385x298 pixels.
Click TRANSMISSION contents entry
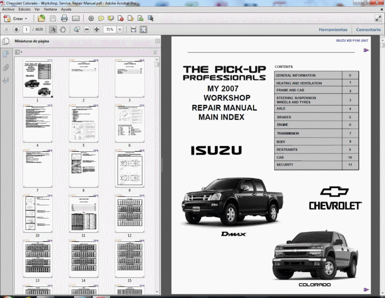coord(288,134)
